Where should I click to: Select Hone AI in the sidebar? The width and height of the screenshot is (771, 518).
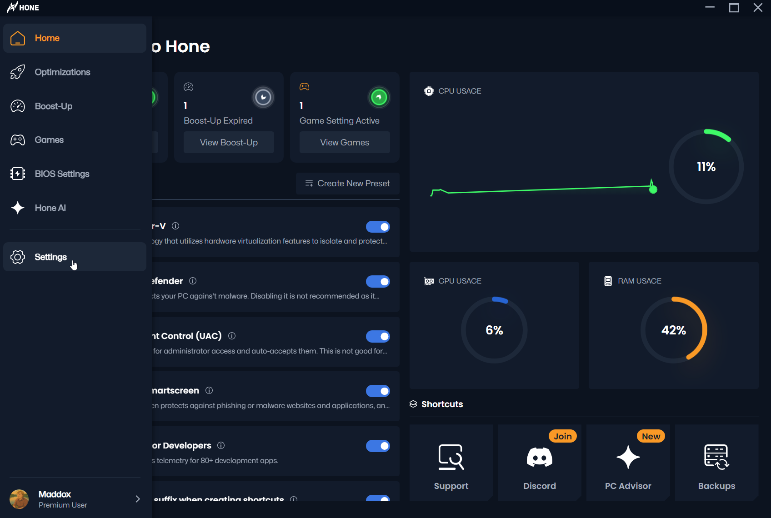(75, 208)
